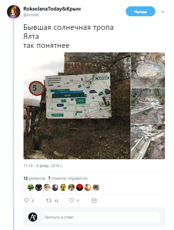Focus the Твитнуть в ответ field
Viewport: 174px width, 230px height.
coord(101,217)
